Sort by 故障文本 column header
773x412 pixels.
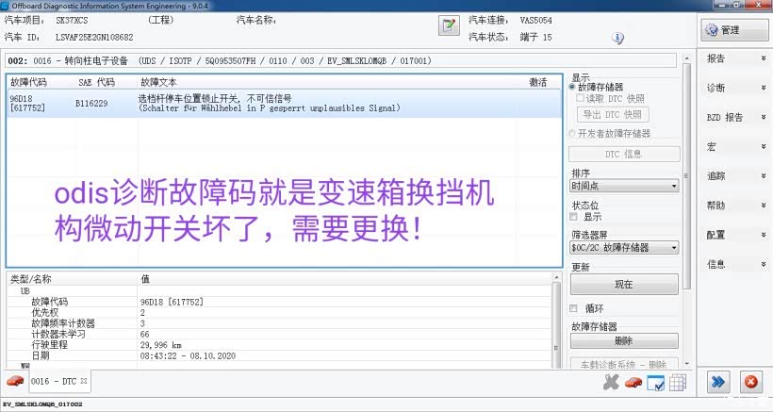(158, 82)
